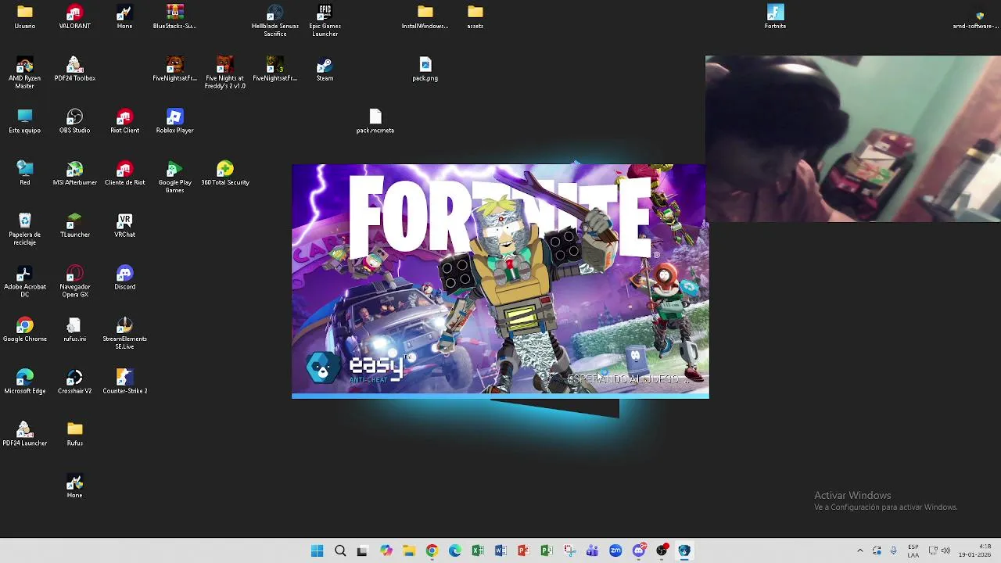Open the Windows Start menu
This screenshot has height=563, width=1001.
317,550
